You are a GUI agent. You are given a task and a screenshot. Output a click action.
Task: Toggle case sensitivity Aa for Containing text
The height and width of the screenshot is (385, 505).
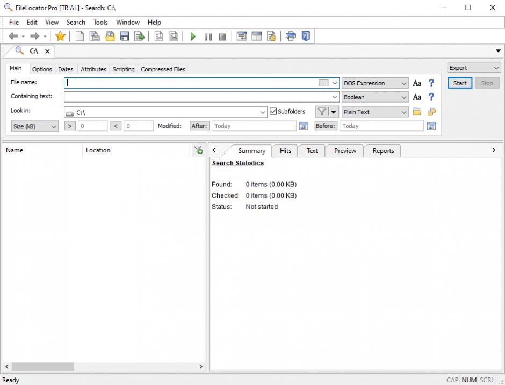tap(417, 97)
